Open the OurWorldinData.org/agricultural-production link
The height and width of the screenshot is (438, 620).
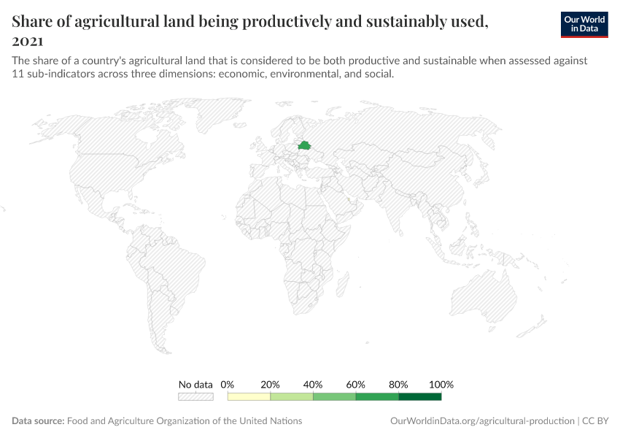pos(482,421)
